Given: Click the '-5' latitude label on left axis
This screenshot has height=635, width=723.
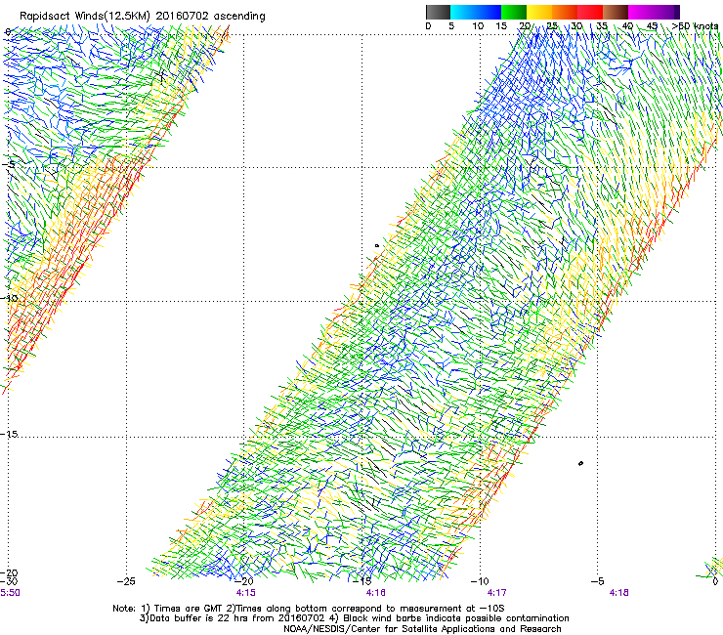Looking at the screenshot, I should coord(8,165).
